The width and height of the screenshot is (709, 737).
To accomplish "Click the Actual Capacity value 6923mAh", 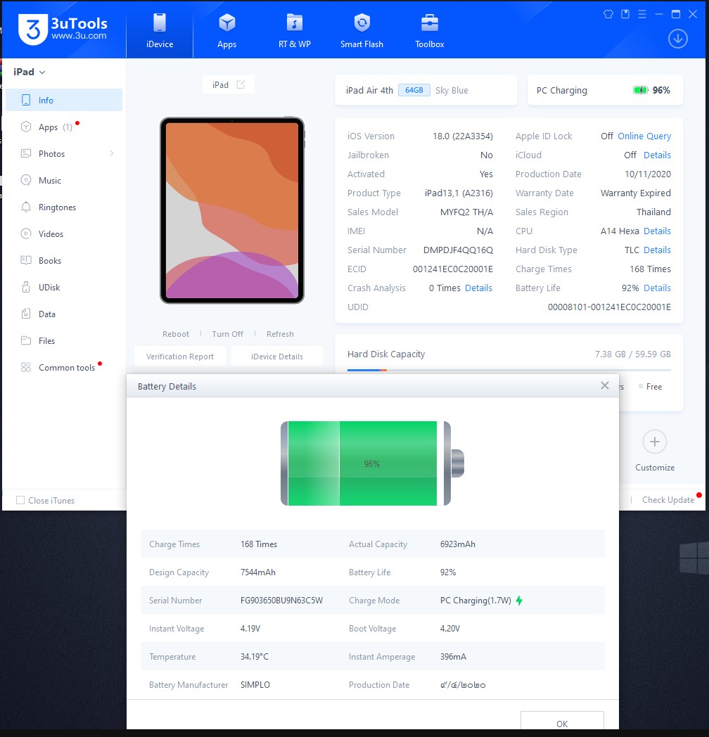I will (457, 544).
